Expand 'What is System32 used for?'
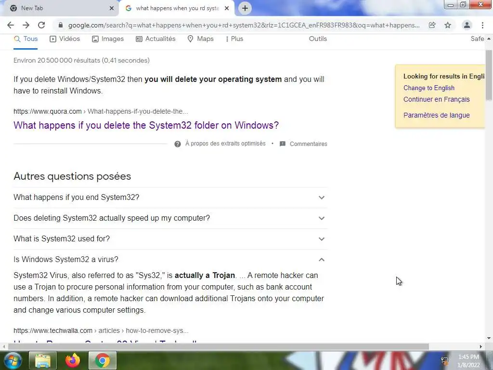The width and height of the screenshot is (493, 370). [170, 239]
